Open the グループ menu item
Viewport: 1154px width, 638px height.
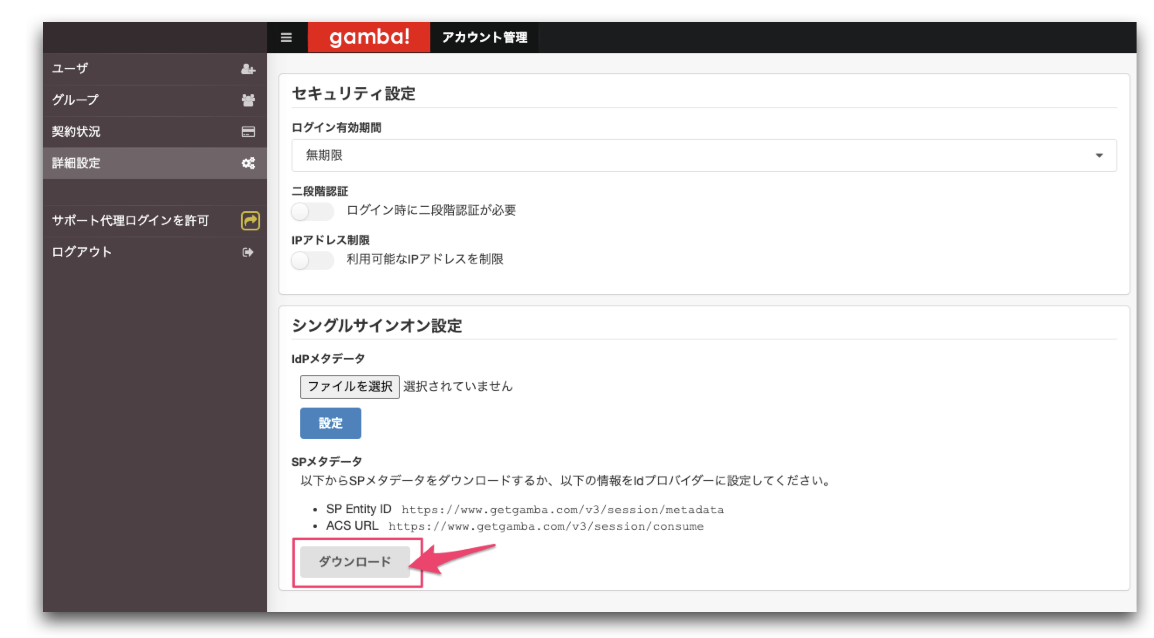155,100
